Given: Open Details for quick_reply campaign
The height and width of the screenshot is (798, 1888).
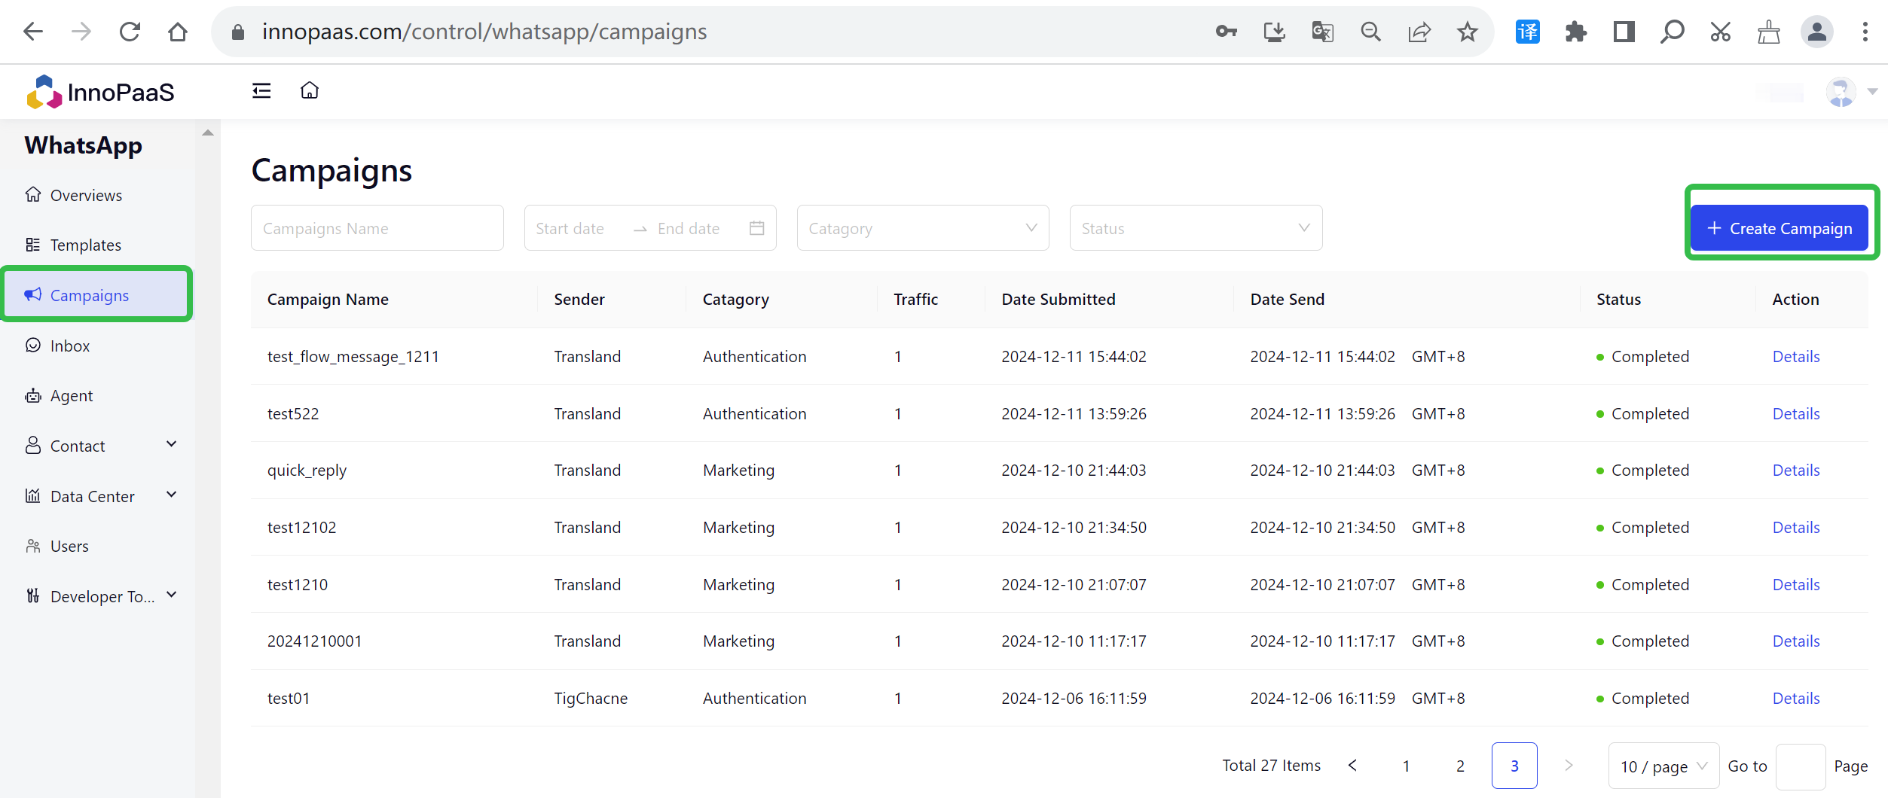Looking at the screenshot, I should pyautogui.click(x=1795, y=471).
